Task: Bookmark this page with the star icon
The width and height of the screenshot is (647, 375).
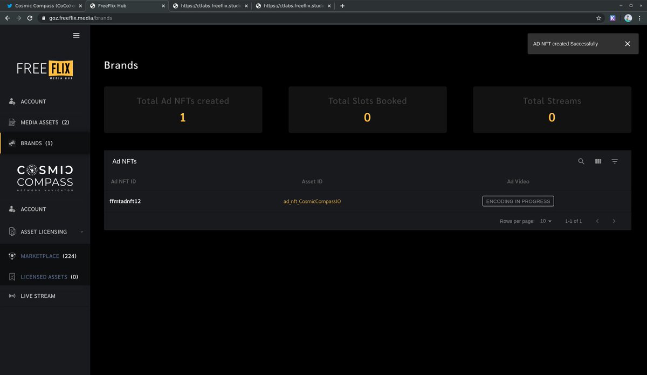Action: (598, 18)
